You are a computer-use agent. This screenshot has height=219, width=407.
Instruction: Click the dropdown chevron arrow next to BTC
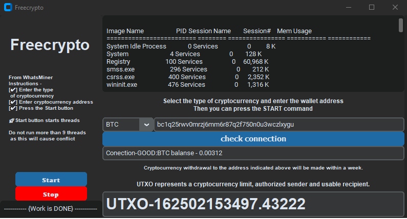[x=146, y=125]
